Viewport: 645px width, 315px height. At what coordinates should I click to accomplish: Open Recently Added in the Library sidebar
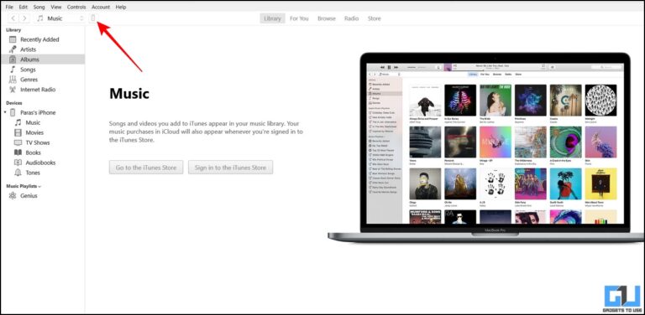click(39, 39)
